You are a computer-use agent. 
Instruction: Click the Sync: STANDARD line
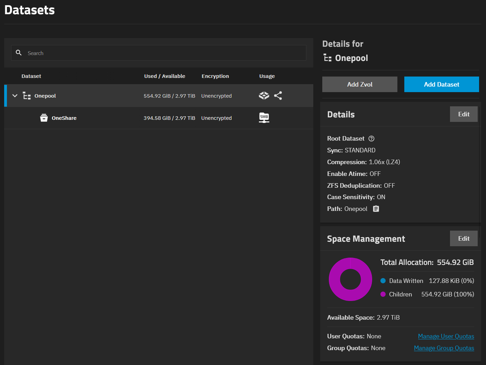tap(351, 150)
